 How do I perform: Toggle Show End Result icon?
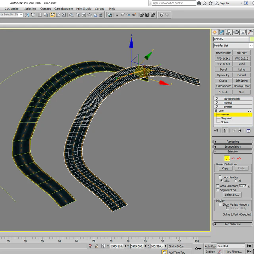(x=225, y=131)
